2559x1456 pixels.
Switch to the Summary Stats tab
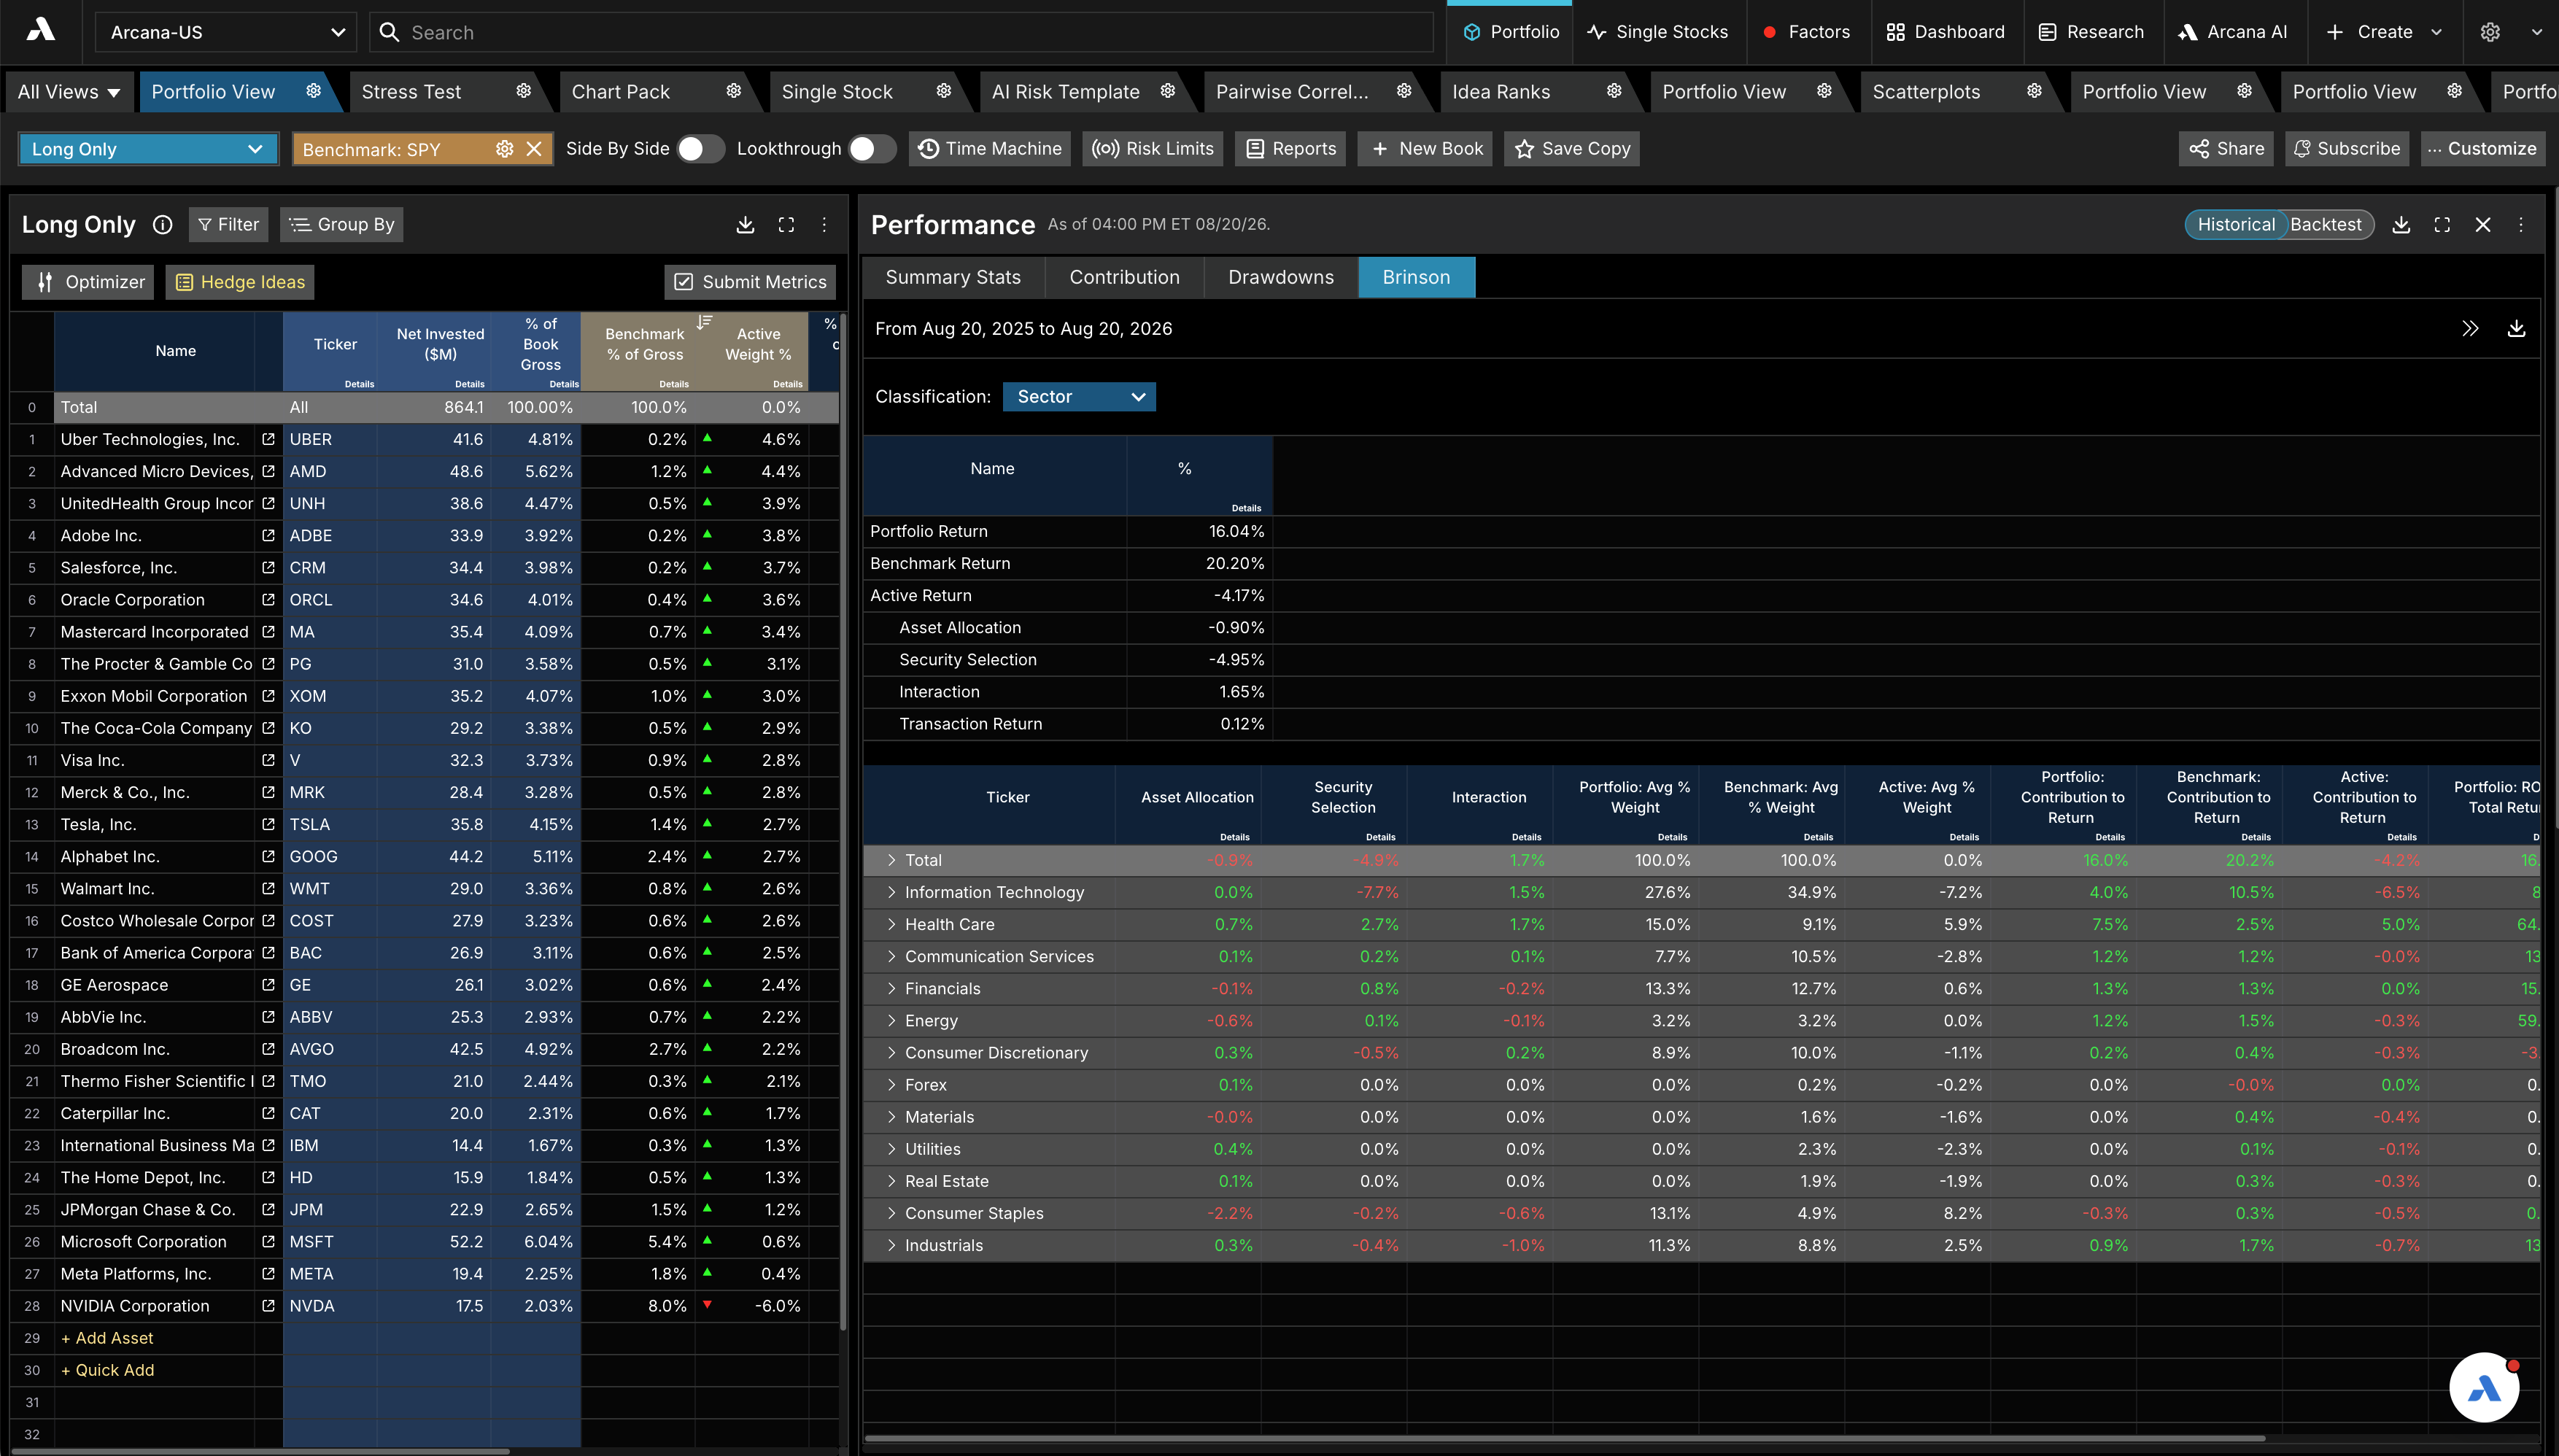pyautogui.click(x=953, y=277)
